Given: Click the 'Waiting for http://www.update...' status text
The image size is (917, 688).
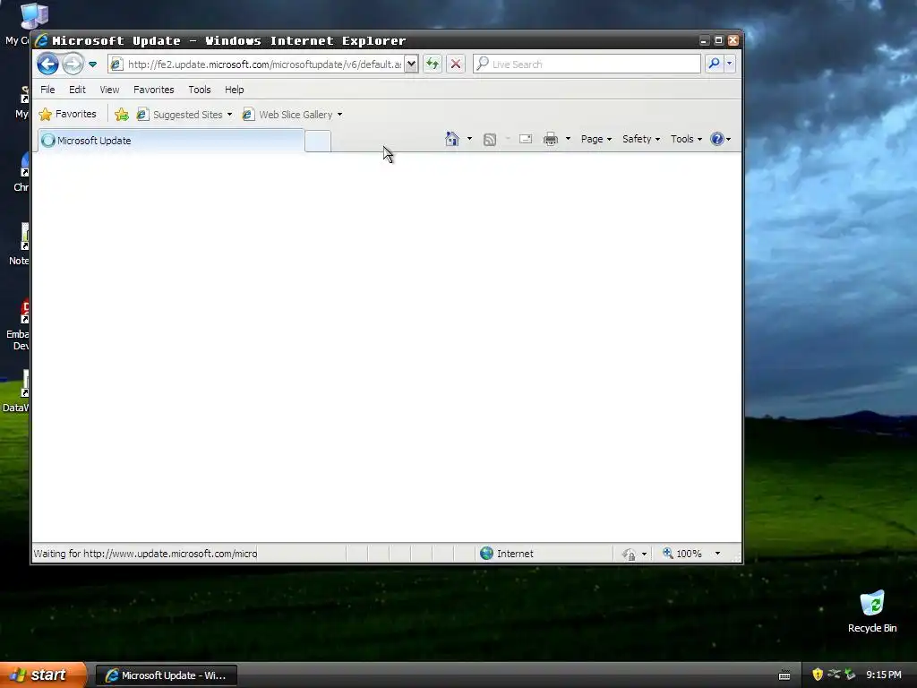Looking at the screenshot, I should coord(145,554).
